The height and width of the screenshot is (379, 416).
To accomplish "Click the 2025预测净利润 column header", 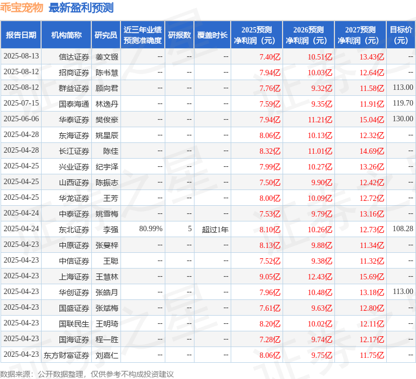I will [x=257, y=35].
